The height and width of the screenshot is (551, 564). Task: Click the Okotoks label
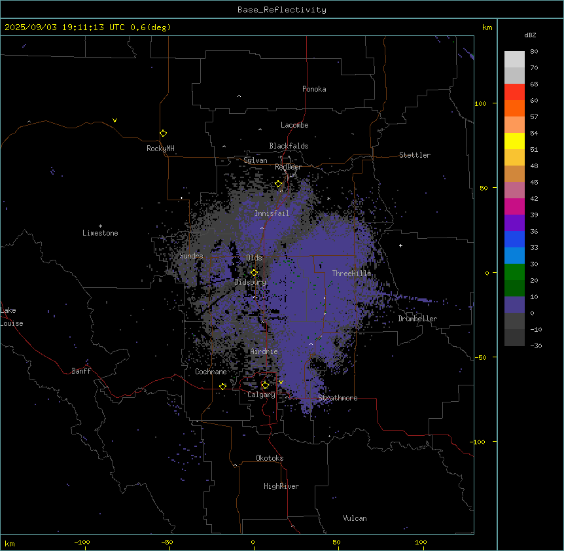tap(270, 458)
